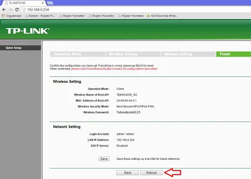Click the DHCP Server label
251x179 pixels.
[100, 146]
